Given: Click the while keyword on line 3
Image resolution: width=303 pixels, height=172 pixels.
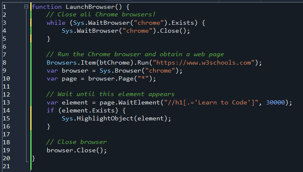Looking at the screenshot, I should [x=55, y=23].
